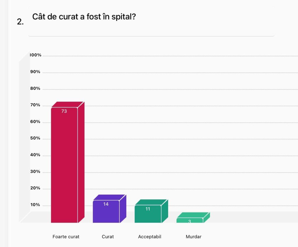Click the 90% axis tick label
Viewport: 298px width, 247px height.
coord(35,72)
